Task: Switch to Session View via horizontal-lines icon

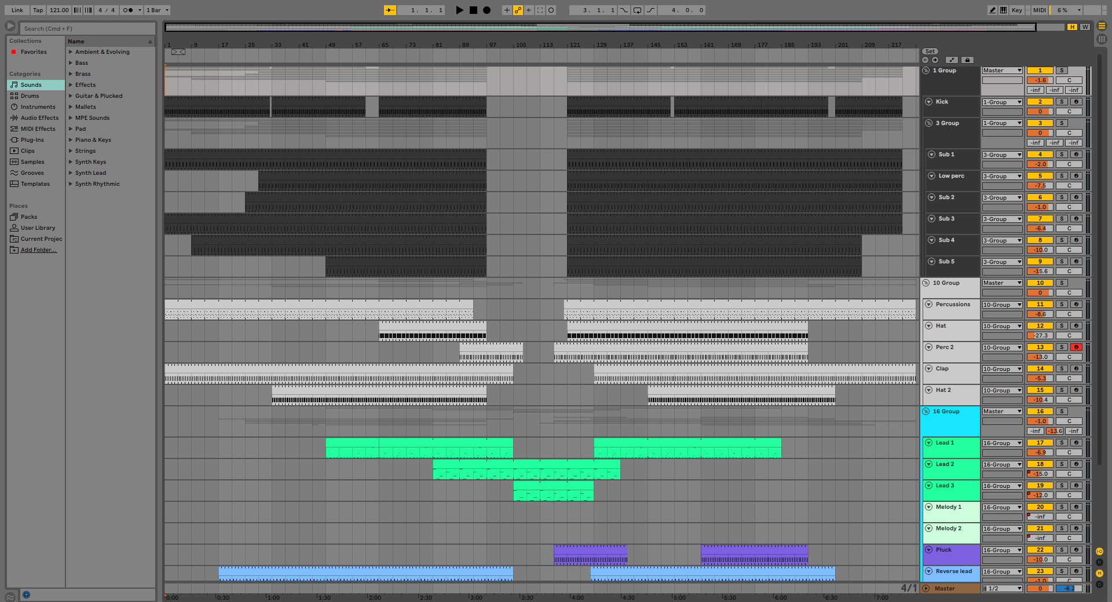Action: click(x=1102, y=26)
